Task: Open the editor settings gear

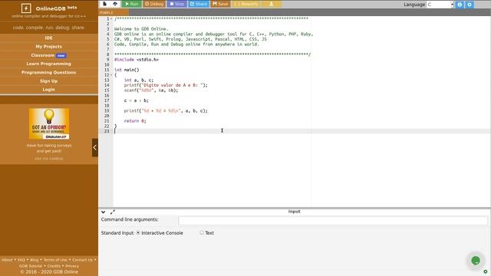Action: click(x=469, y=5)
